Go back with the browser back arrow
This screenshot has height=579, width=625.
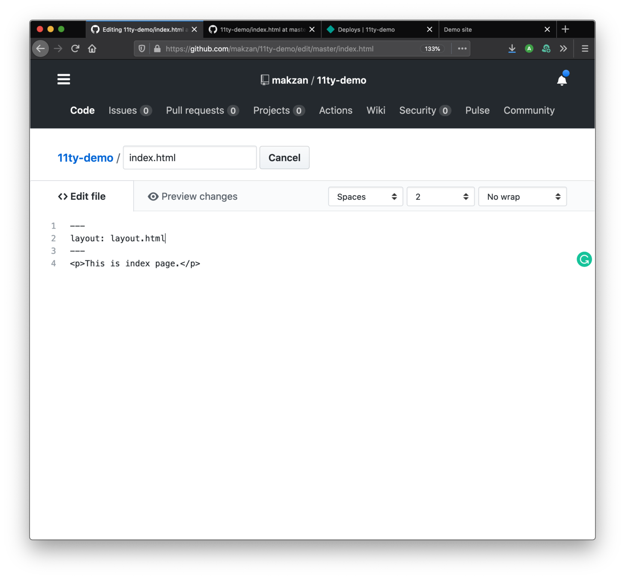point(41,48)
